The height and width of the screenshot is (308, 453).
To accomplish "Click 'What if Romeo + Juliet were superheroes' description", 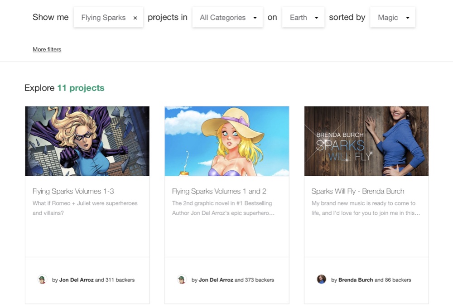I will point(85,208).
